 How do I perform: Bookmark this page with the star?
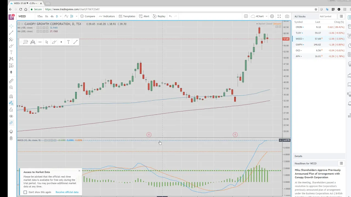pos(316,9)
